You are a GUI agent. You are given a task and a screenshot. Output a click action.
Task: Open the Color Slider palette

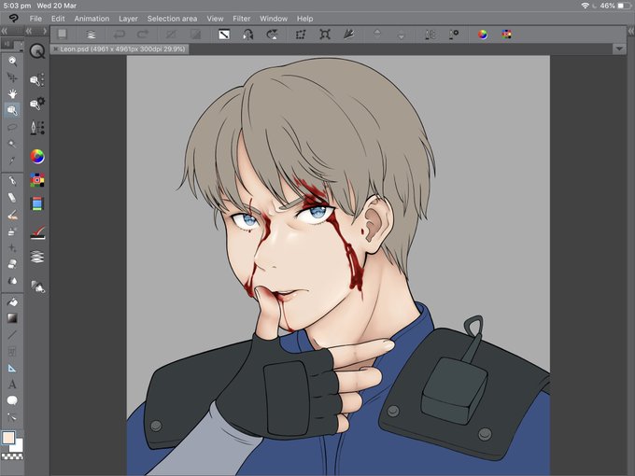[x=37, y=203]
